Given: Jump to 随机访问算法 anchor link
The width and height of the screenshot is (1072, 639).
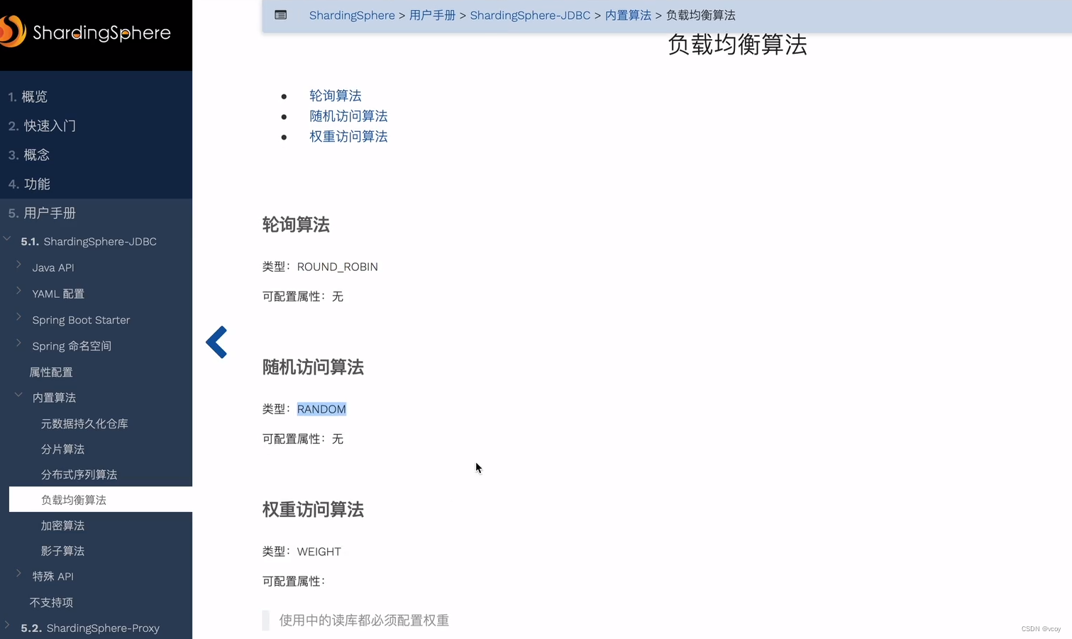Looking at the screenshot, I should coord(348,116).
